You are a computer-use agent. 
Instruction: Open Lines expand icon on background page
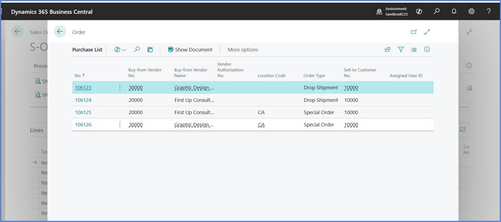coord(462,130)
